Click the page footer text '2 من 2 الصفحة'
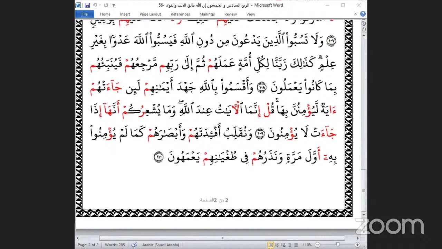 pos(214,200)
